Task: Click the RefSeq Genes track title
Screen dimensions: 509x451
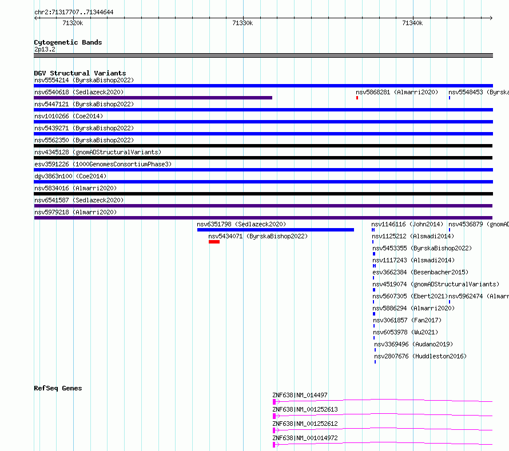Action: point(58,388)
